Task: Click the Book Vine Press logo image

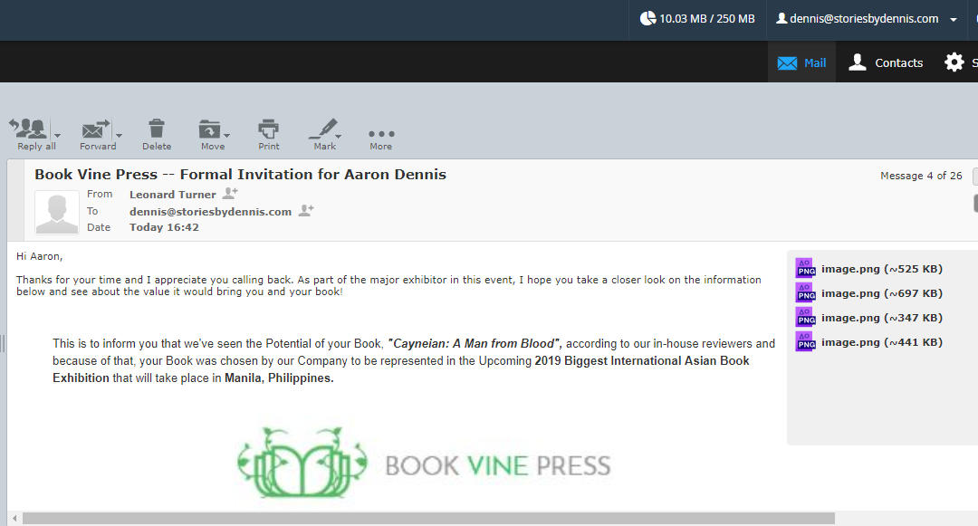Action: 424,463
